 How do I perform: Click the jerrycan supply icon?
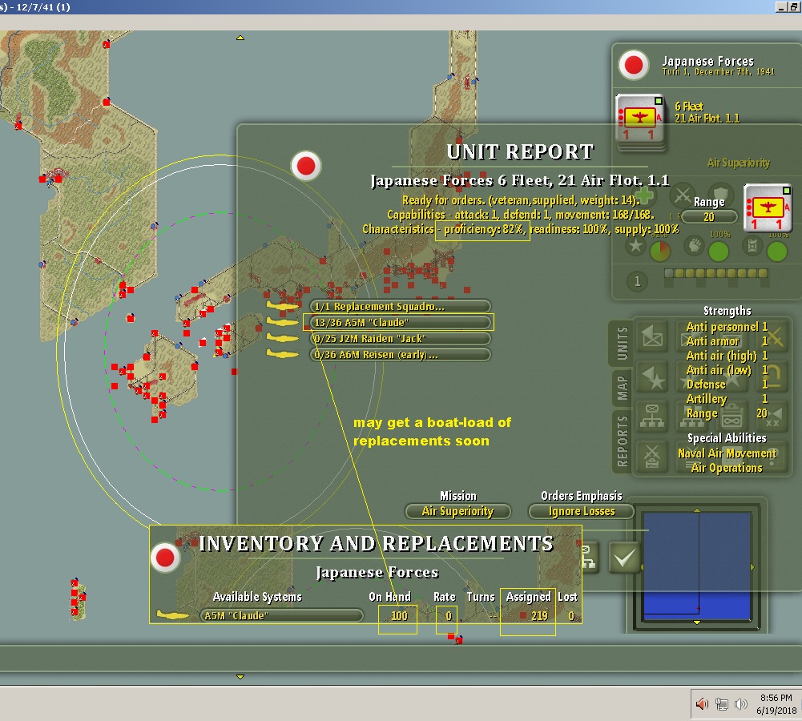[x=752, y=246]
